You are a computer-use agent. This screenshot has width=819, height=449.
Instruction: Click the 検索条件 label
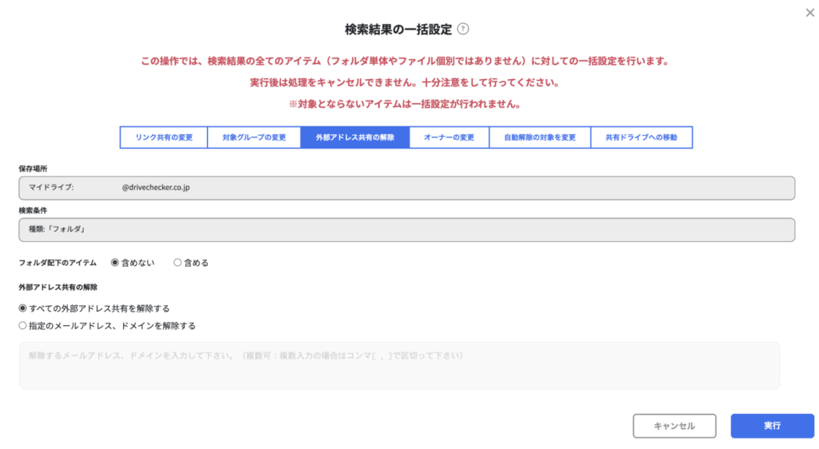33,211
